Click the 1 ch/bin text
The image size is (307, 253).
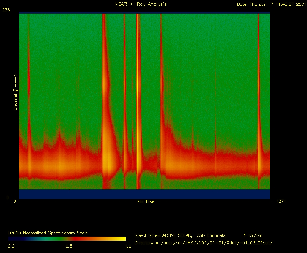click(253, 235)
